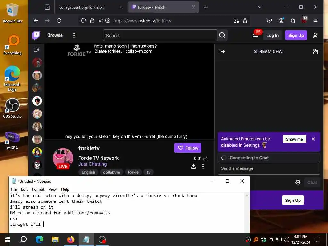The image size is (328, 246).
Task: Open the Windows notification center
Action: click(x=317, y=240)
